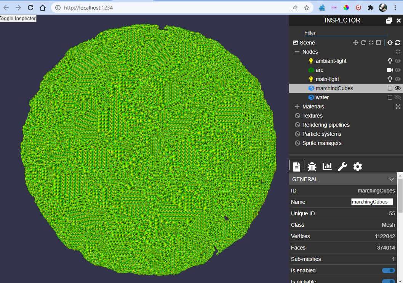The width and height of the screenshot is (403, 283).
Task: Open the Settings tab with gear icon
Action: tap(358, 167)
